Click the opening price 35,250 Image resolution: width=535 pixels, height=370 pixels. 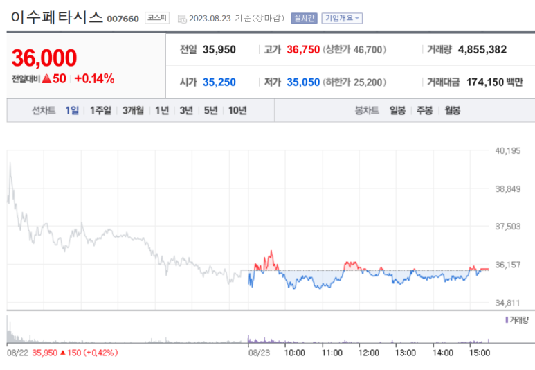pos(219,82)
